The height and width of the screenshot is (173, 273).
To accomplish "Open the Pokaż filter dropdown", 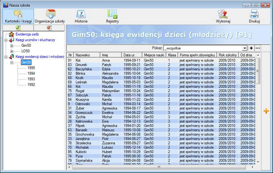I will click(x=245, y=48).
